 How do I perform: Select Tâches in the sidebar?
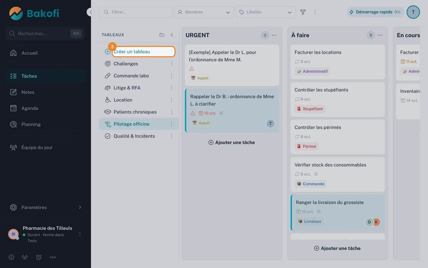click(x=45, y=76)
